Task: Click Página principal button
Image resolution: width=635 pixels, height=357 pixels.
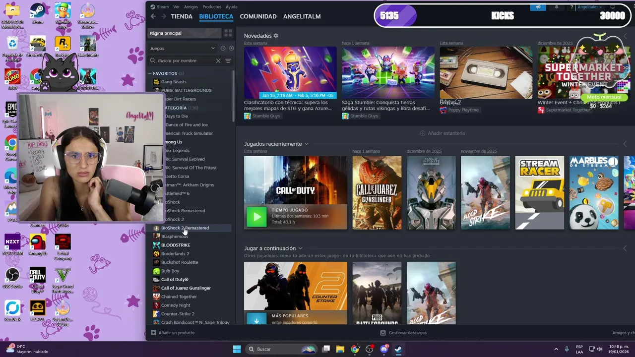Action: click(184, 33)
